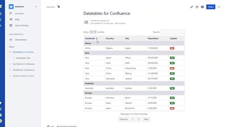Click the YES badge in Tokyo row
The image size is (225, 127).
[172, 58]
